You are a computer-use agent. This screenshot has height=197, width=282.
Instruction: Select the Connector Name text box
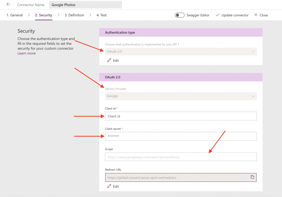(x=85, y=5)
